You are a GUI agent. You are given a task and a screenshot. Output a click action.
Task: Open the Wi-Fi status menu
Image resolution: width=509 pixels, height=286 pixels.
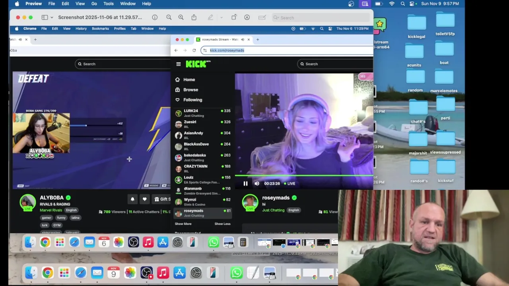click(x=392, y=4)
